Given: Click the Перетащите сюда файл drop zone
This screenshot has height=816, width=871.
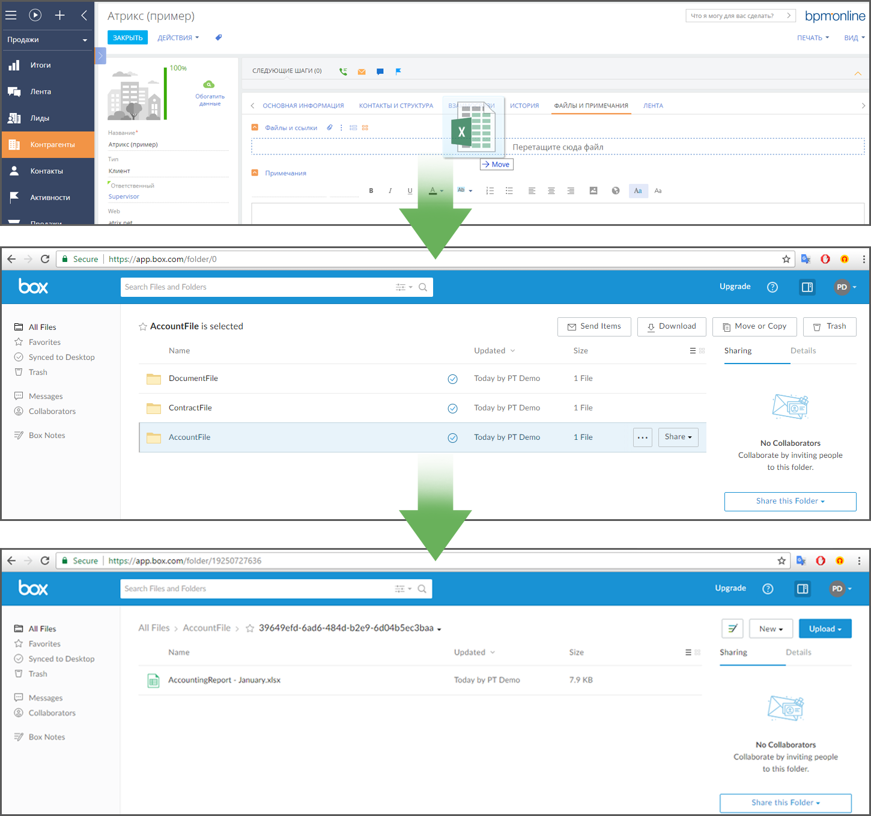Looking at the screenshot, I should pyautogui.click(x=558, y=147).
